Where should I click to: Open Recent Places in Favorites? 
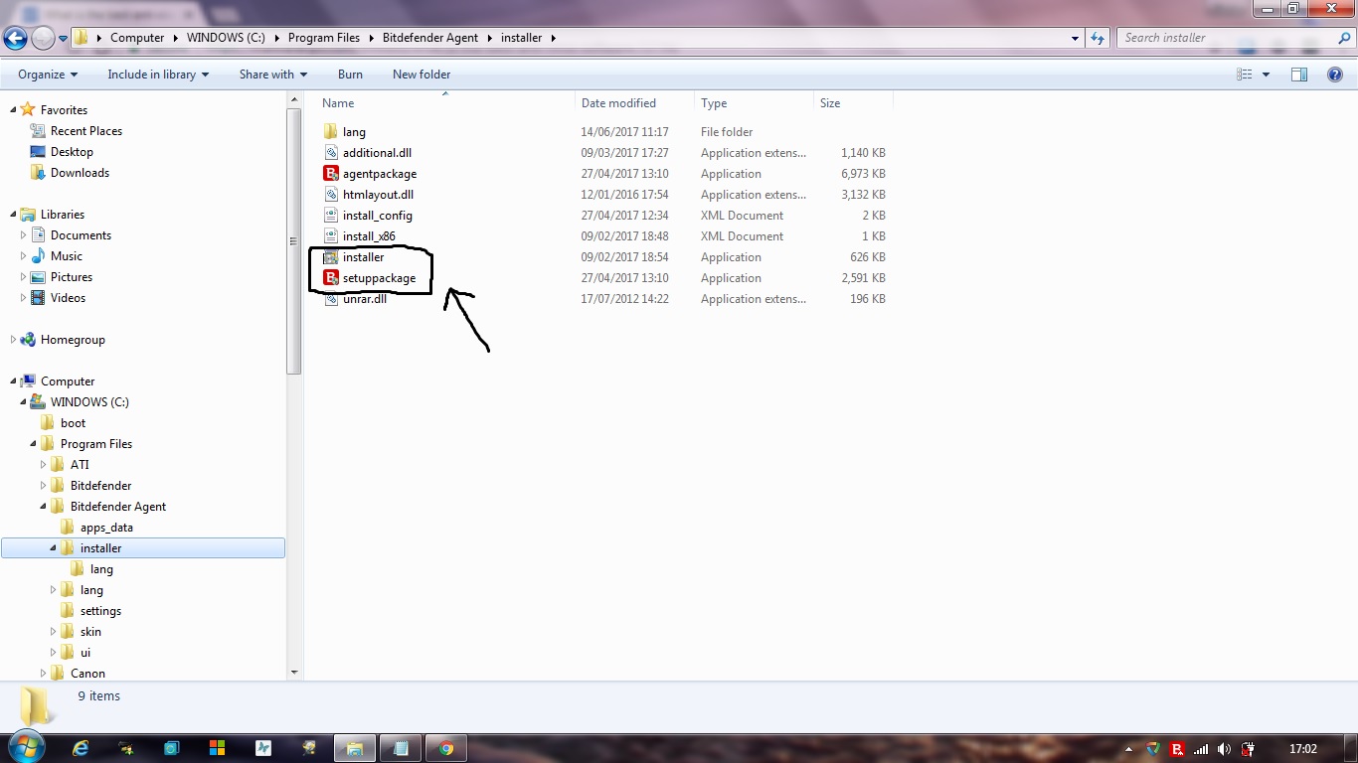point(86,131)
